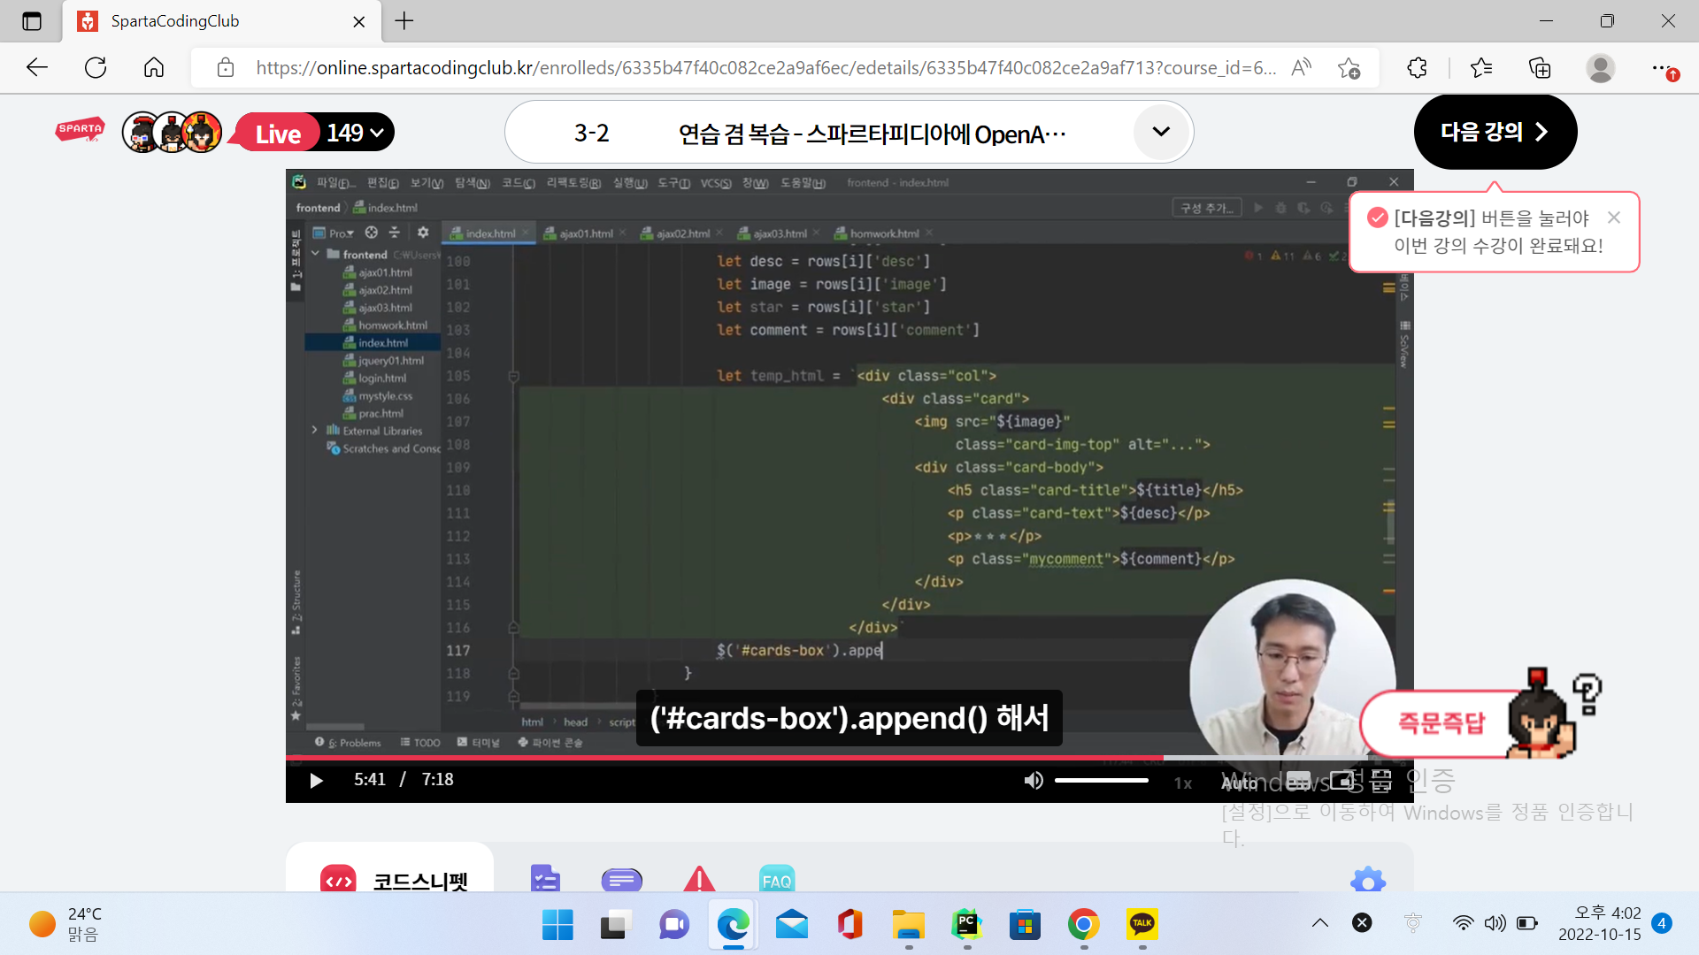Screen dimensions: 1699x955
Task: Open the Auto video quality menu
Action: (x=1239, y=783)
